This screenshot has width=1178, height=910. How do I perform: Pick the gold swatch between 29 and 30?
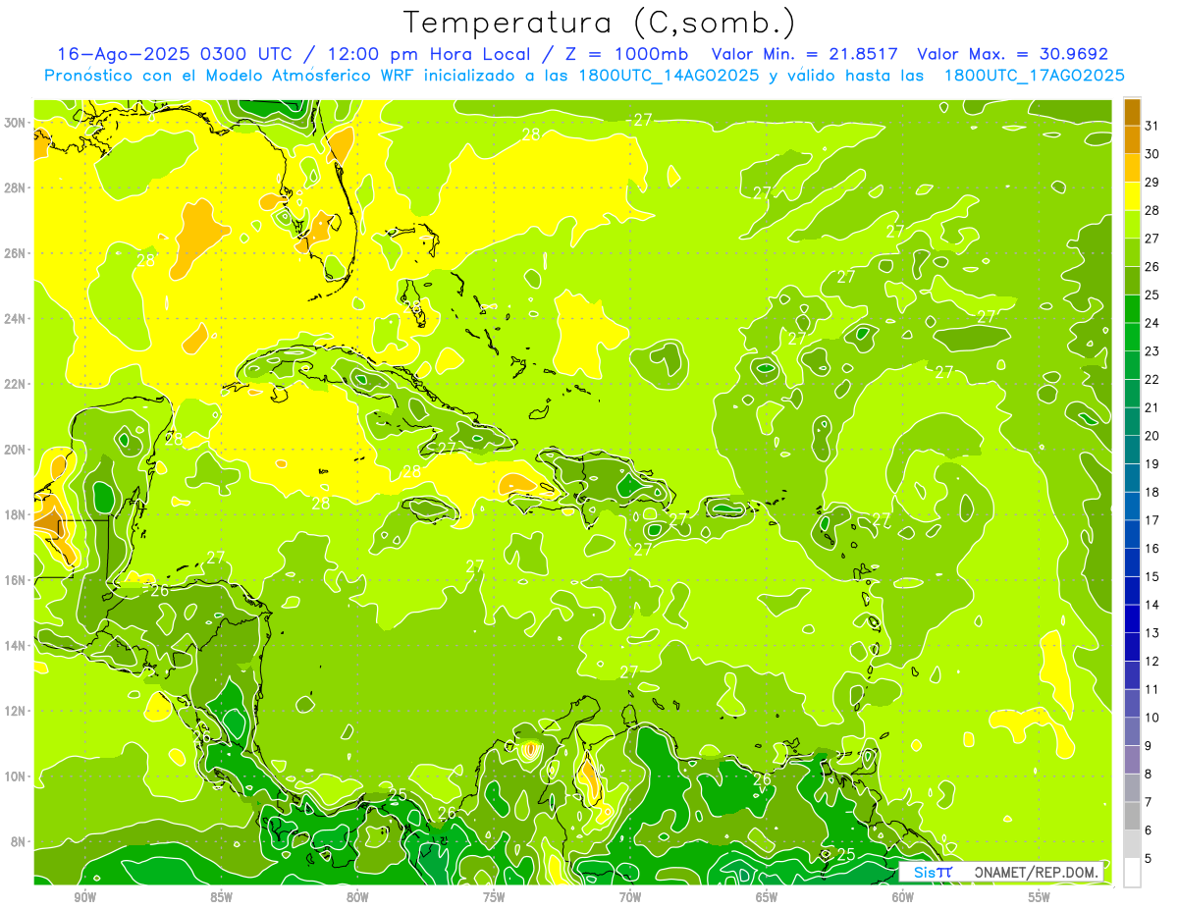(1132, 168)
